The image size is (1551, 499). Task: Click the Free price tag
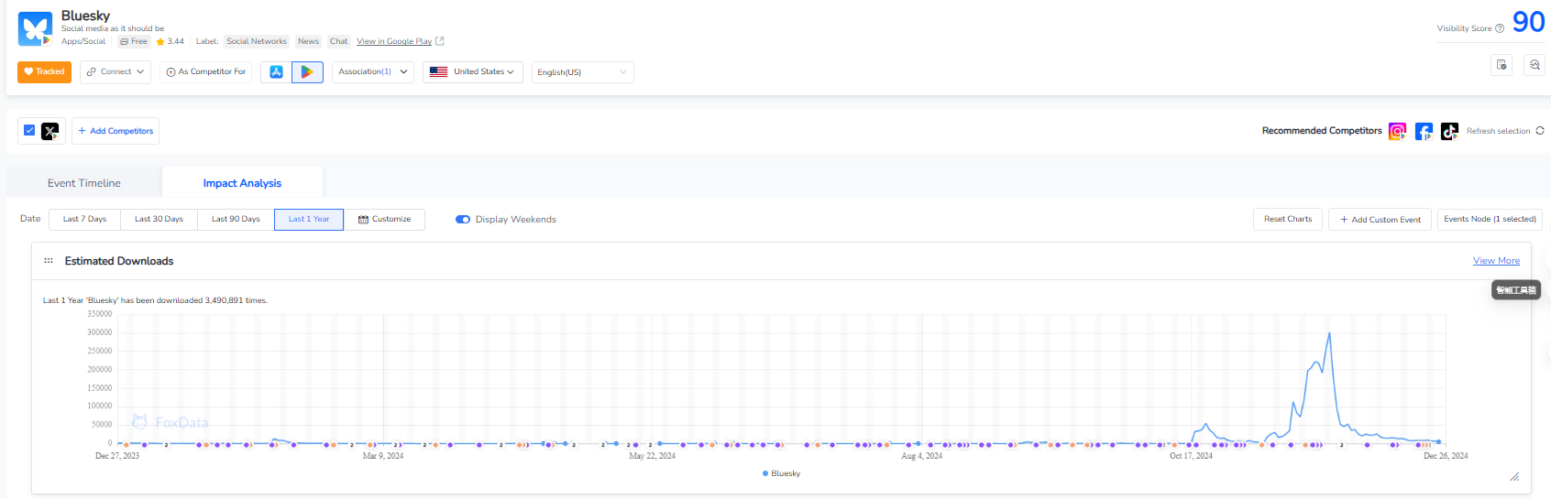click(134, 41)
